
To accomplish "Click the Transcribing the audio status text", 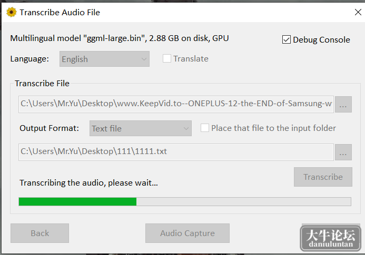I will [x=88, y=183].
